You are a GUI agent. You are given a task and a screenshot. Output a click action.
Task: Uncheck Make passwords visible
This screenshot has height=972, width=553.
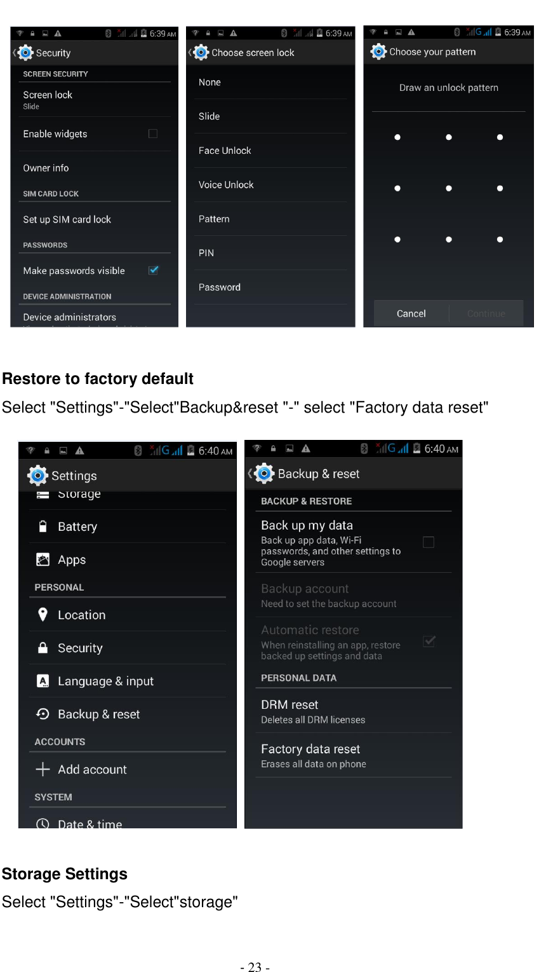pos(153,270)
